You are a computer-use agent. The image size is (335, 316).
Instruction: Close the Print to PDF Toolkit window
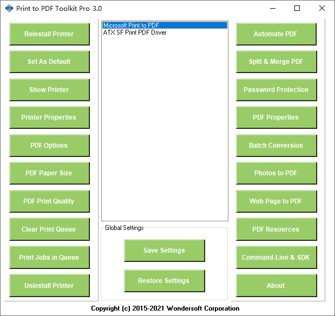pyautogui.click(x=322, y=8)
